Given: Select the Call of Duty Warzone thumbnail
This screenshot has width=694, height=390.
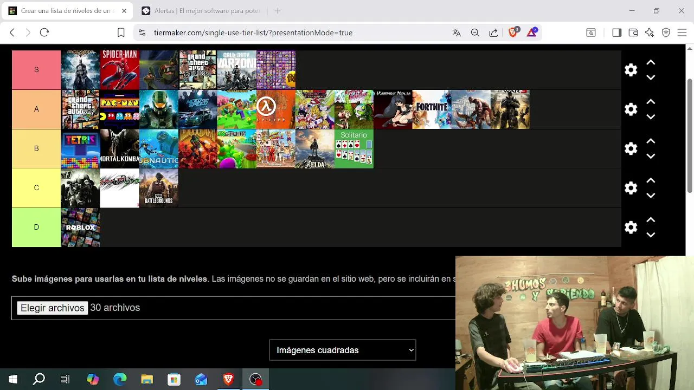Looking at the screenshot, I should pyautogui.click(x=237, y=70).
